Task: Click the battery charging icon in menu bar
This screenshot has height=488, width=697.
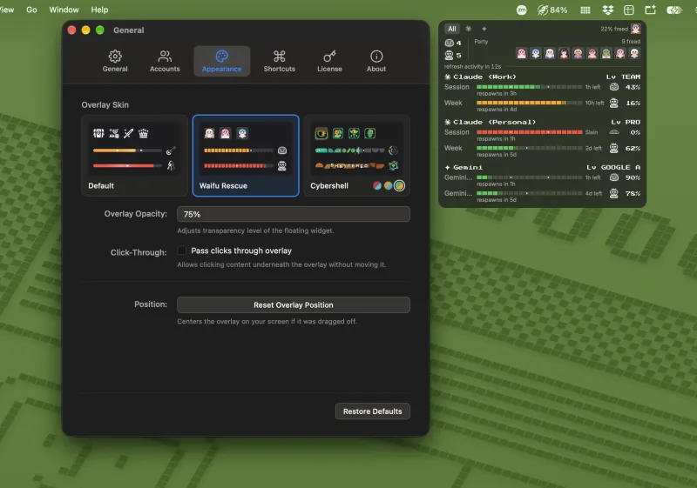Action: [673, 10]
